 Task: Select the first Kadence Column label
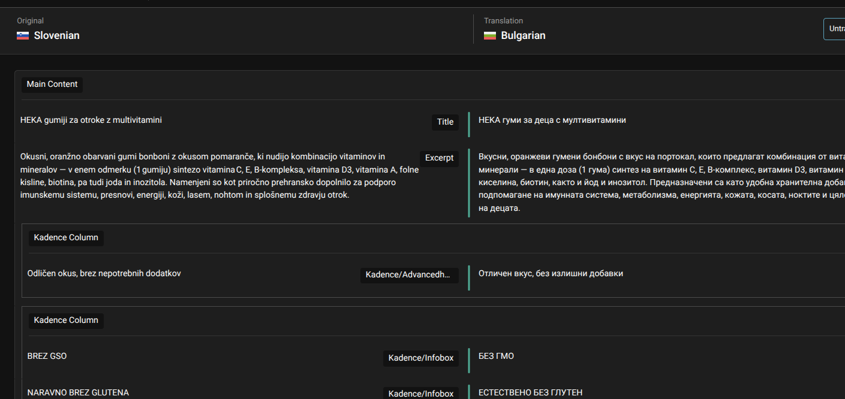point(66,238)
